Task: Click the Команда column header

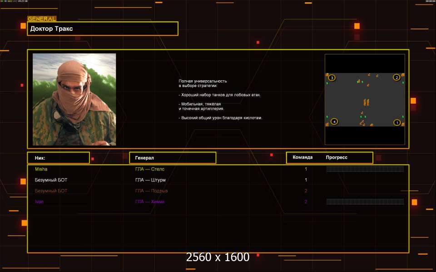Action: tap(302, 158)
